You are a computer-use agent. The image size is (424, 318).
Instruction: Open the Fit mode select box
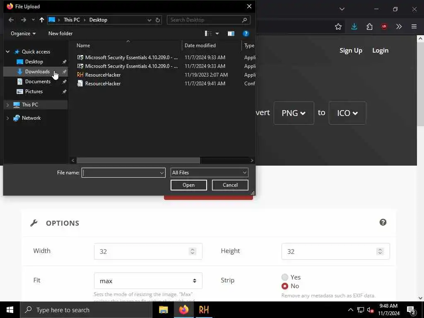pyautogui.click(x=148, y=281)
